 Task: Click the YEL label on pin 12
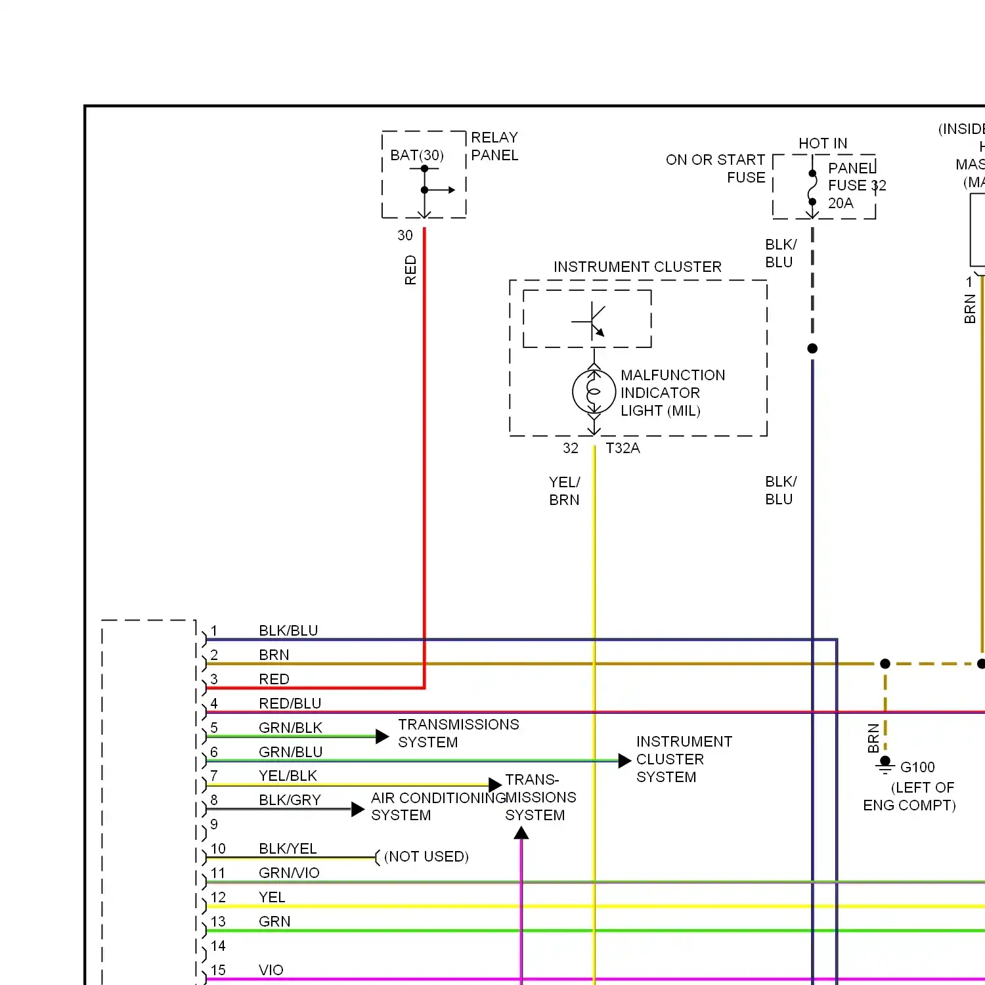point(272,897)
